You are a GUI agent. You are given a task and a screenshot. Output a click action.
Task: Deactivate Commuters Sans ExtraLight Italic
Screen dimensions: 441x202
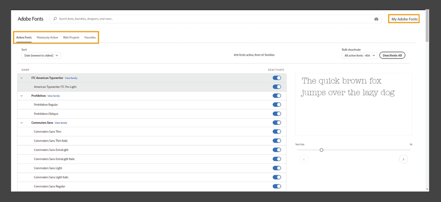[x=277, y=159]
